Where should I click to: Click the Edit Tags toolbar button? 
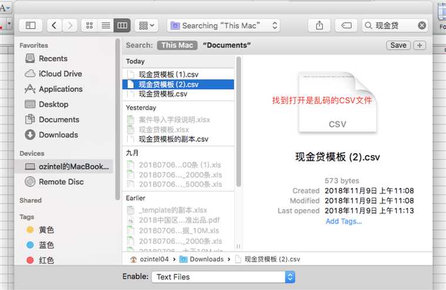(346, 26)
